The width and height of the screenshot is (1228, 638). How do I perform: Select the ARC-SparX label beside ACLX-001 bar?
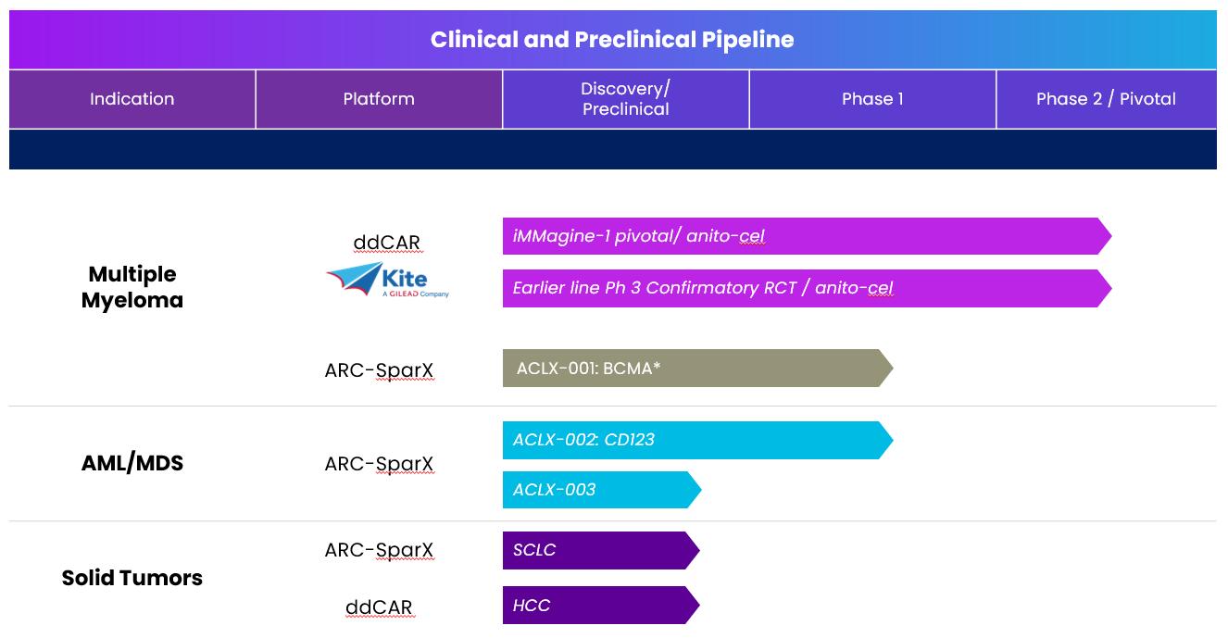[379, 370]
